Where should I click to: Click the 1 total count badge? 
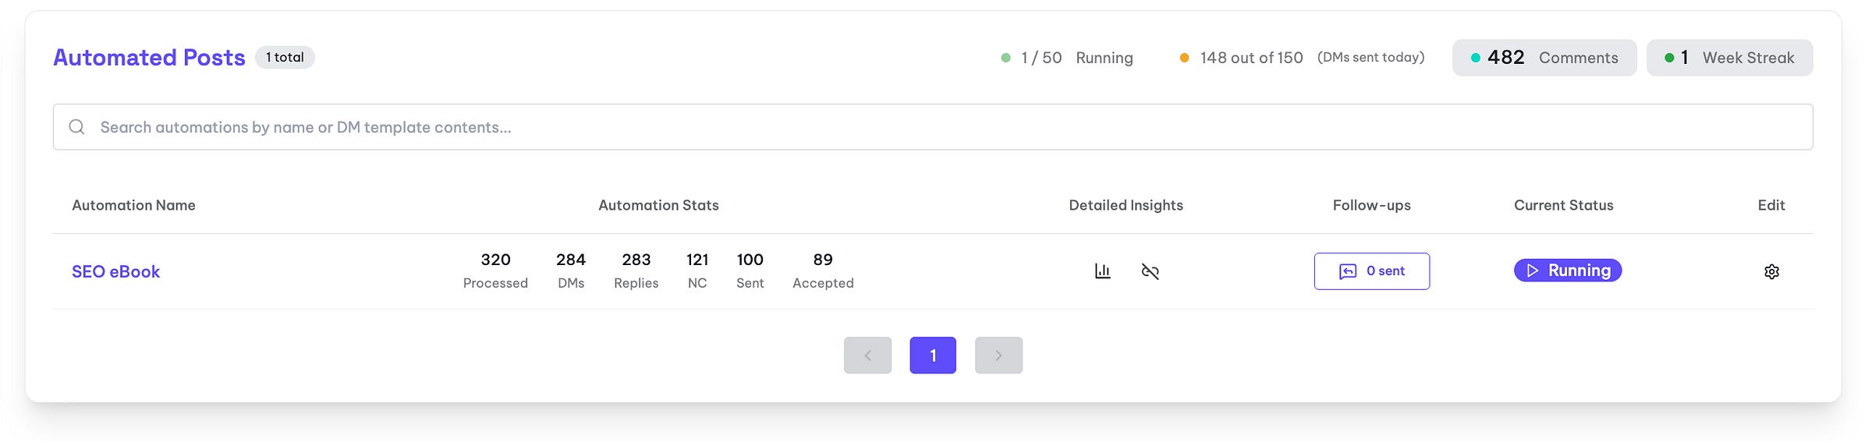(x=285, y=58)
